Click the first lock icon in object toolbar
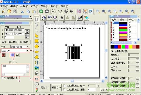Image resolution: width=141 pixels, height=95 pixels. [62, 18]
